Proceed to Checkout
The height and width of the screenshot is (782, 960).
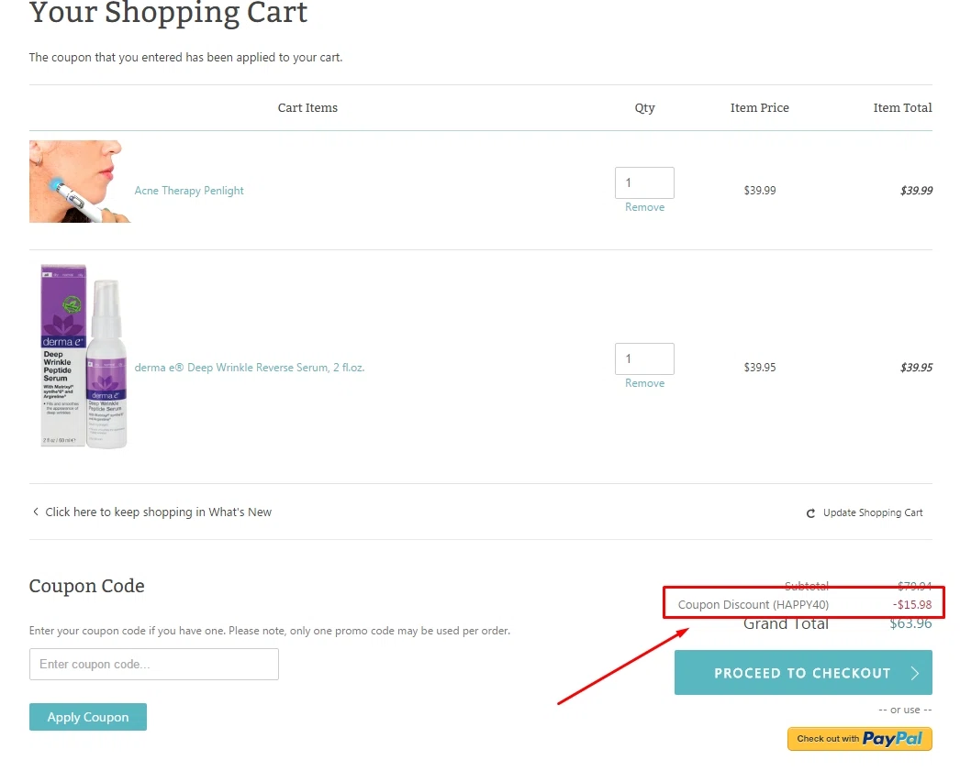tap(803, 673)
